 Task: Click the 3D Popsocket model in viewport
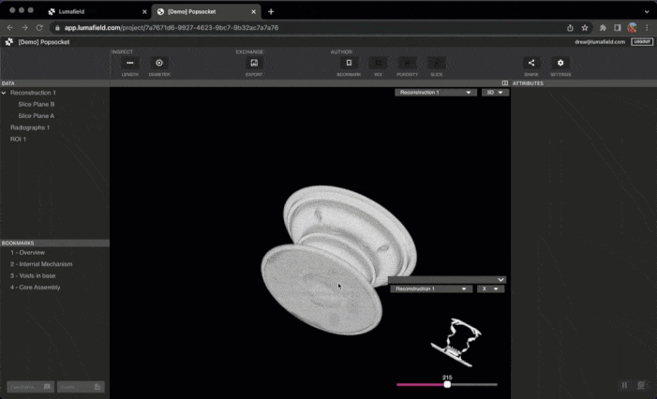coord(338,259)
